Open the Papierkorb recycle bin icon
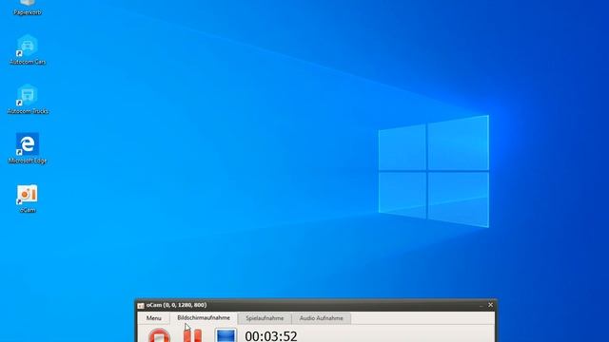This screenshot has height=342, width=609. click(28, 8)
